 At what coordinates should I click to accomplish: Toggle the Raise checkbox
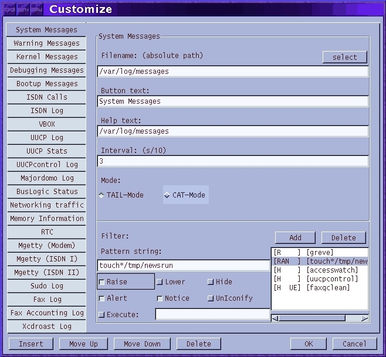[x=126, y=282]
